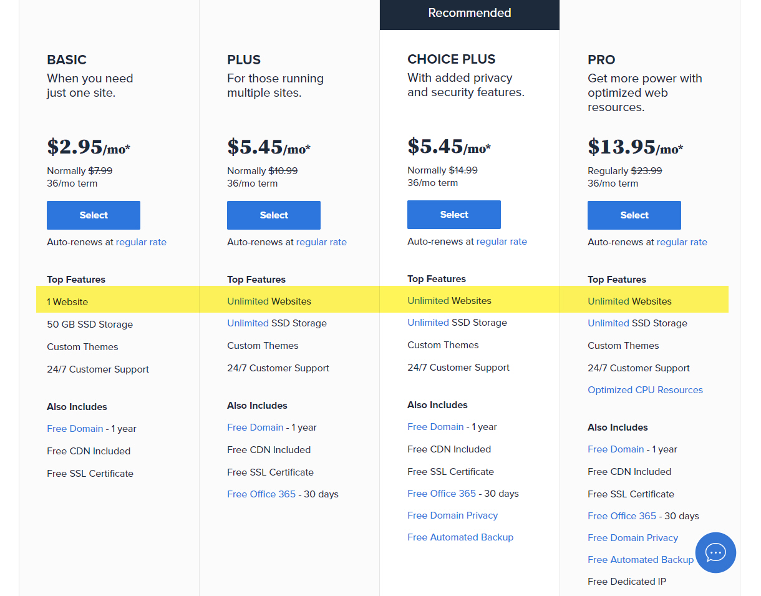Click the Recommended banner above CHOICE PLUS
This screenshot has width=761, height=596.
(x=469, y=13)
